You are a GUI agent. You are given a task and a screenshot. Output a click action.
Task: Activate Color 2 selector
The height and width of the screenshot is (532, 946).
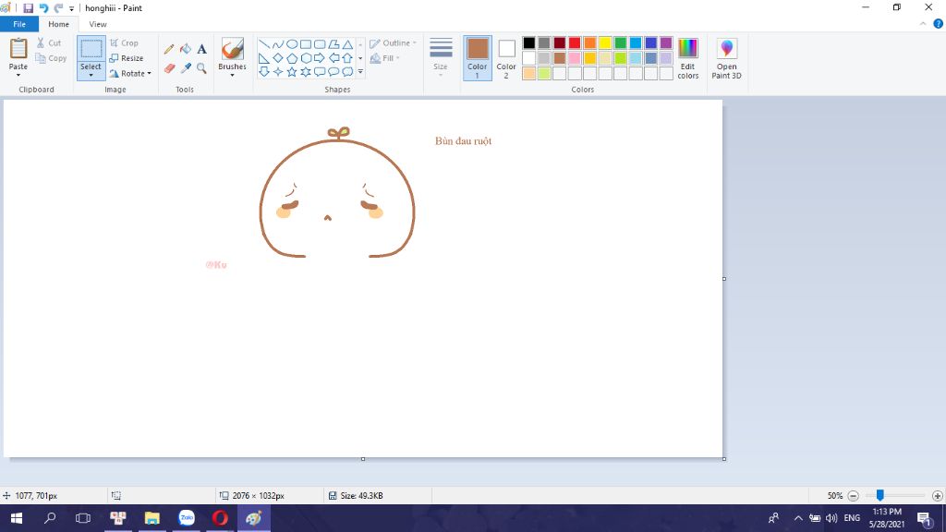click(506, 58)
